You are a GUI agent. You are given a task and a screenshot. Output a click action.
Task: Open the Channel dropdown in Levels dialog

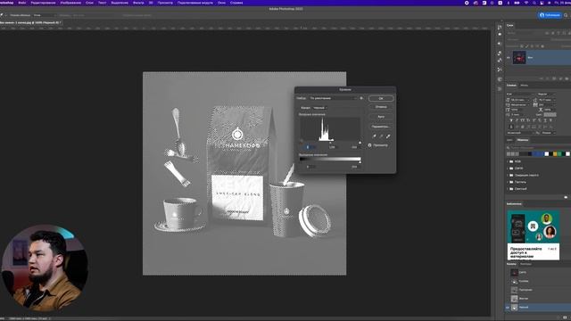319,108
